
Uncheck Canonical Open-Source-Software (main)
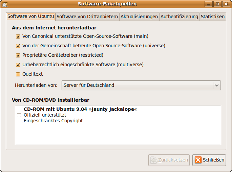coord(18,36)
